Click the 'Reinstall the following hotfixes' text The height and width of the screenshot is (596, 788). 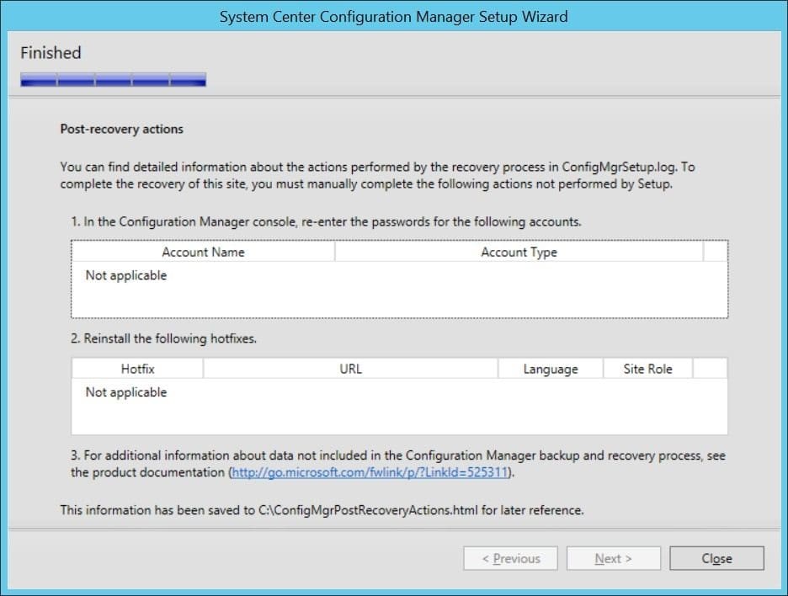point(164,338)
